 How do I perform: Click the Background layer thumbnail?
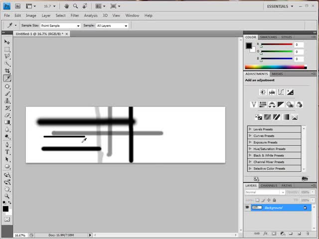tap(257, 208)
